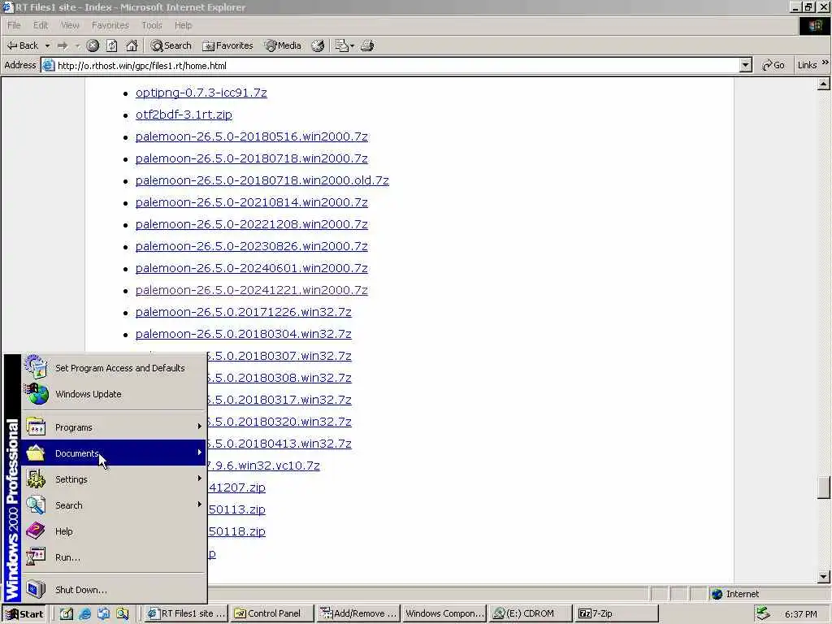The height and width of the screenshot is (624, 832).
Task: Open the otf2bdf-3.1rt.zip link
Action: coord(184,115)
